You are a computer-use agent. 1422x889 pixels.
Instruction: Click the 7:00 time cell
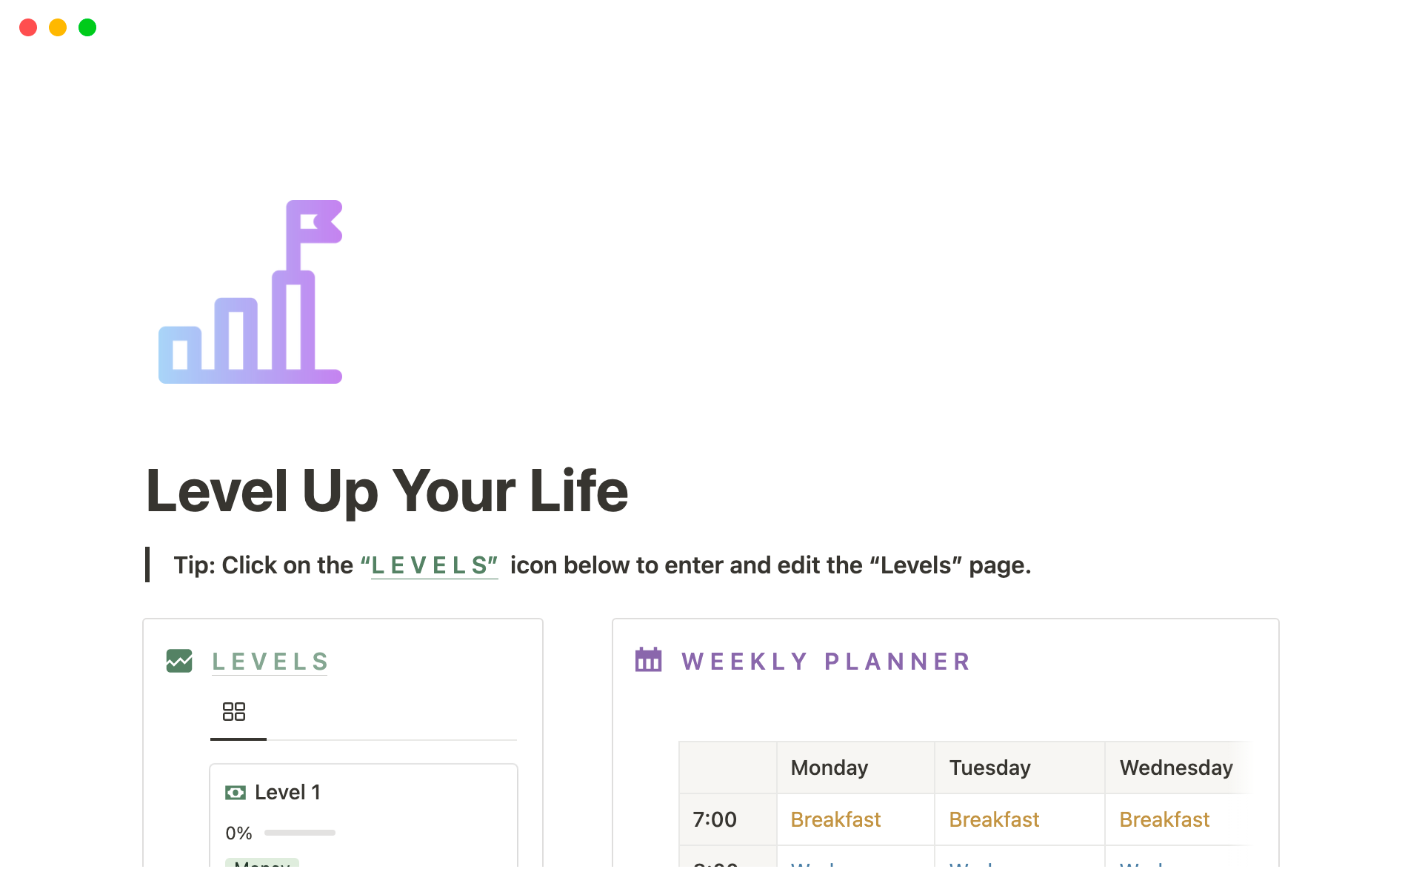point(714,819)
